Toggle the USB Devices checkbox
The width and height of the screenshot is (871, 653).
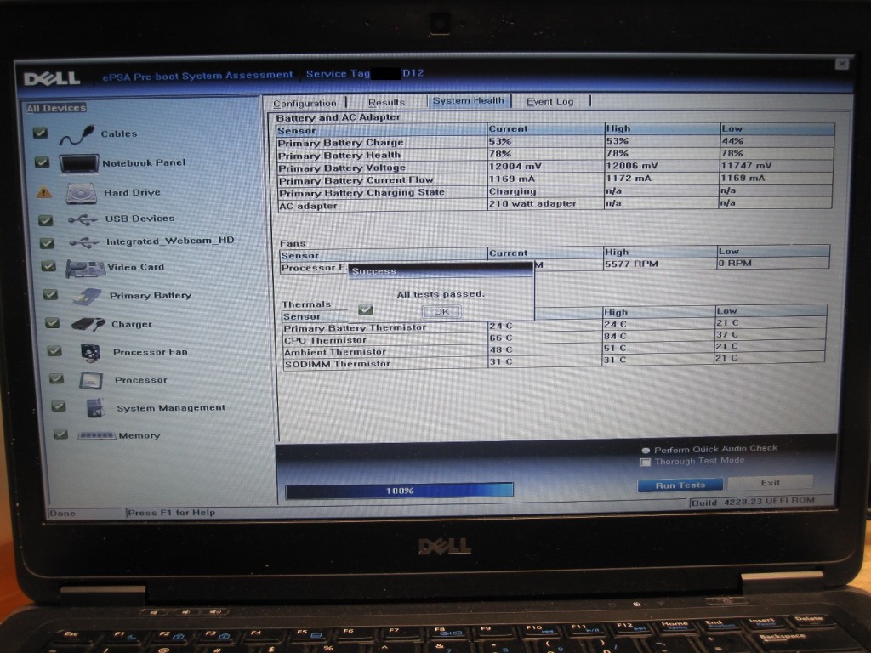[x=46, y=220]
